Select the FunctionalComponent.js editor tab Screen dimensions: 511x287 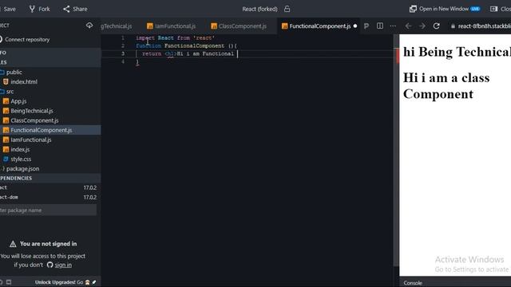coord(316,26)
